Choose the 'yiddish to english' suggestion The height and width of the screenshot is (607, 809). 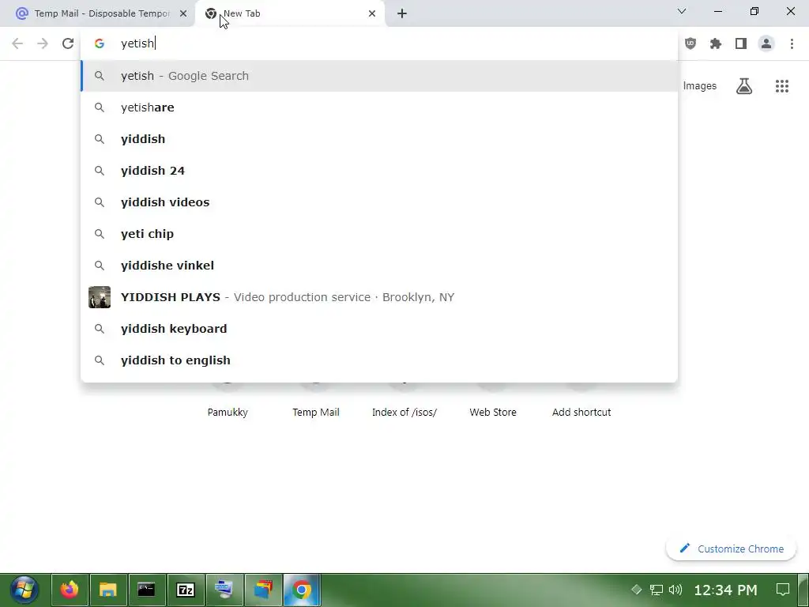tap(379, 360)
